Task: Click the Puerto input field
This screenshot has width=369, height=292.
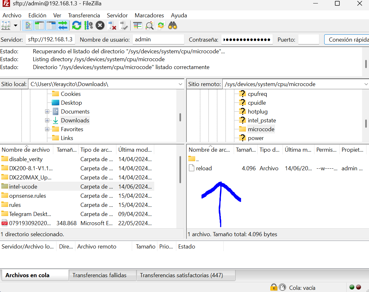Action: click(308, 39)
